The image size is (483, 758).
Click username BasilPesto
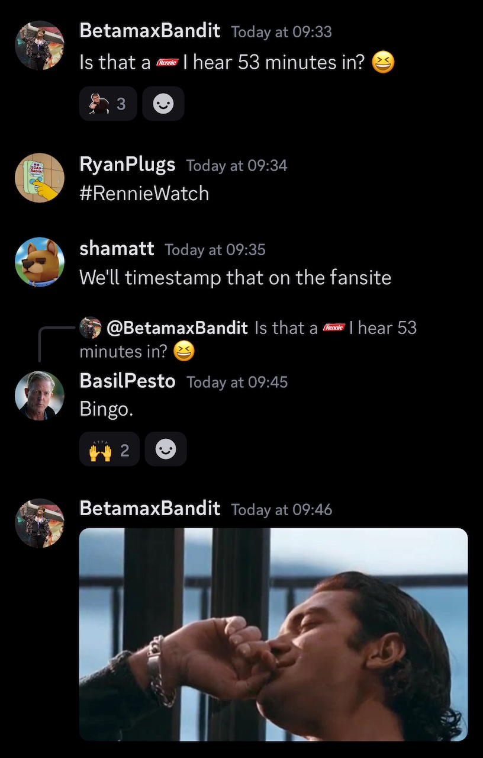[x=127, y=381]
